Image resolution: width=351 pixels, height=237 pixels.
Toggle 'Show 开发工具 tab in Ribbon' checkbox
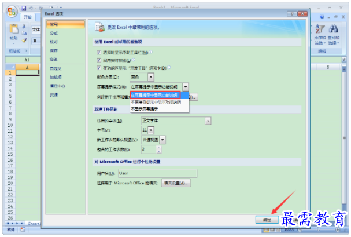tap(99, 68)
